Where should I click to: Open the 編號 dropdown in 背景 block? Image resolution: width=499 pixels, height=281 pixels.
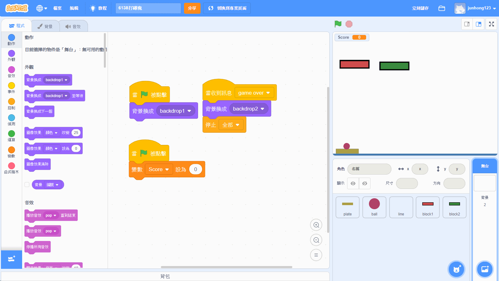(52, 185)
